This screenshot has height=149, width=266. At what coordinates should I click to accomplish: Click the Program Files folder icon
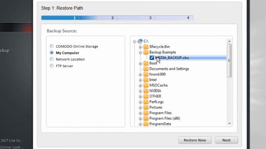tap(146, 113)
